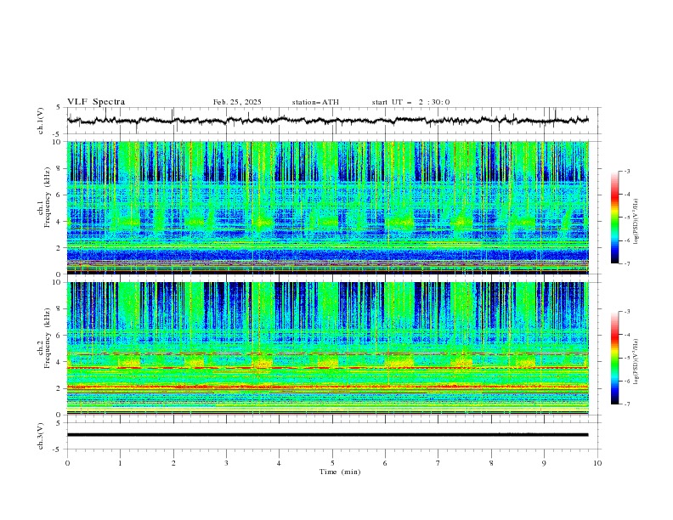The width and height of the screenshot is (673, 520).
Task: Click the "Time (min)" axis label
Action: click(x=340, y=472)
